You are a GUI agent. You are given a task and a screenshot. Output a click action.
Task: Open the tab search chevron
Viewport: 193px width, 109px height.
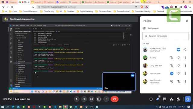170,2
